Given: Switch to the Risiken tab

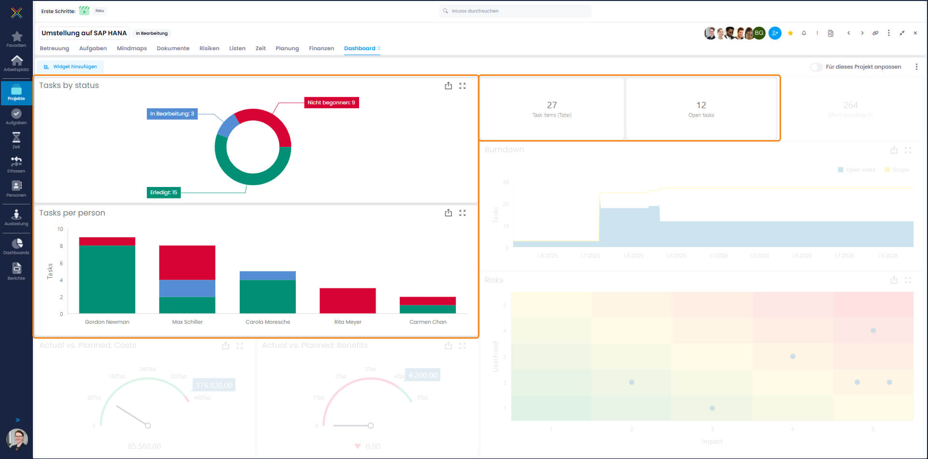Looking at the screenshot, I should [209, 48].
